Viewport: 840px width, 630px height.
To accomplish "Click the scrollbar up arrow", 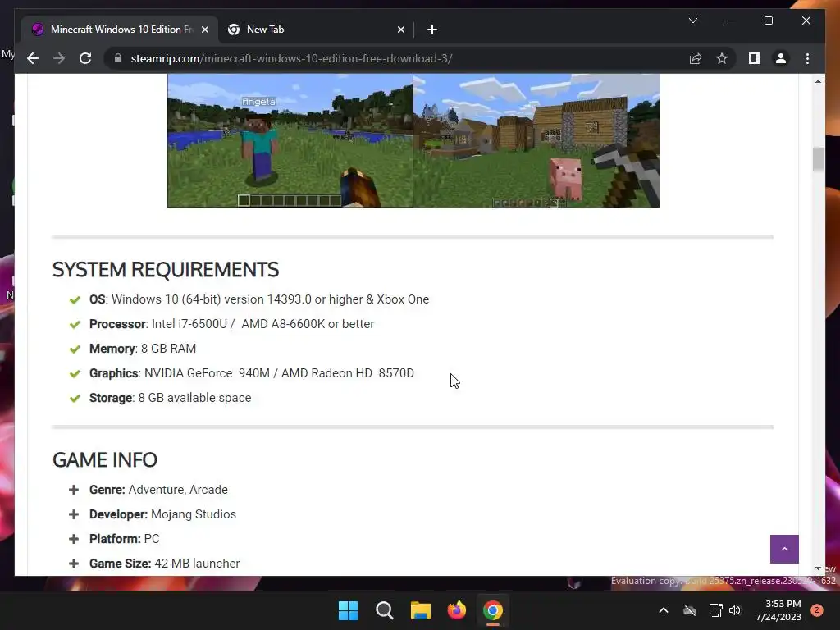I will point(818,81).
